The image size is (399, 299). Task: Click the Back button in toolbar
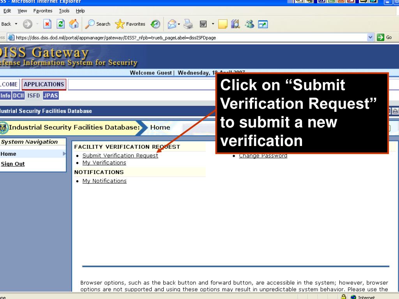pyautogui.click(x=6, y=24)
